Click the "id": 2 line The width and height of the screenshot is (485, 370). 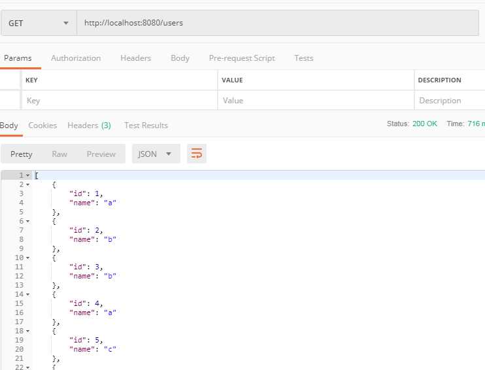86,231
